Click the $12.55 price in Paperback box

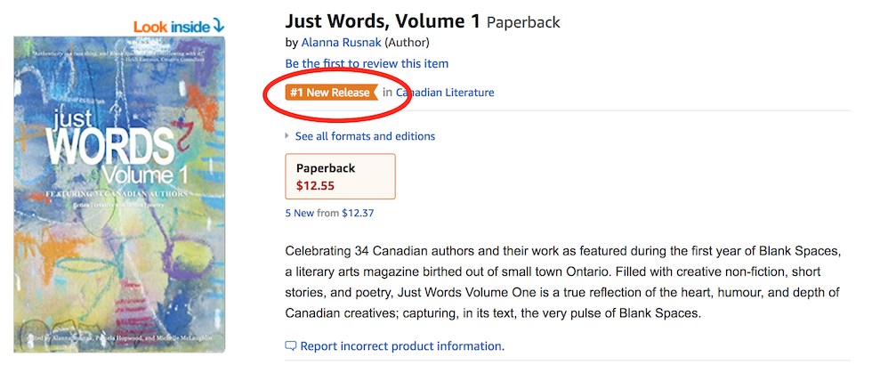315,186
